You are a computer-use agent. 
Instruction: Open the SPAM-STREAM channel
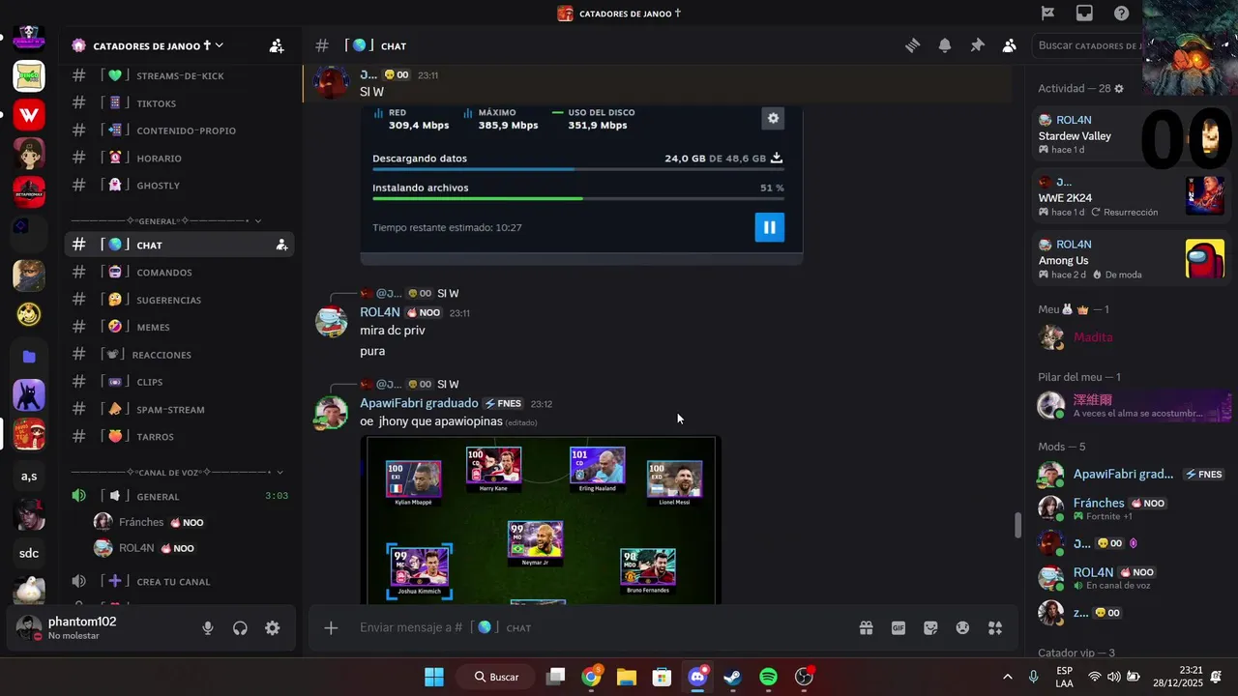pyautogui.click(x=180, y=409)
